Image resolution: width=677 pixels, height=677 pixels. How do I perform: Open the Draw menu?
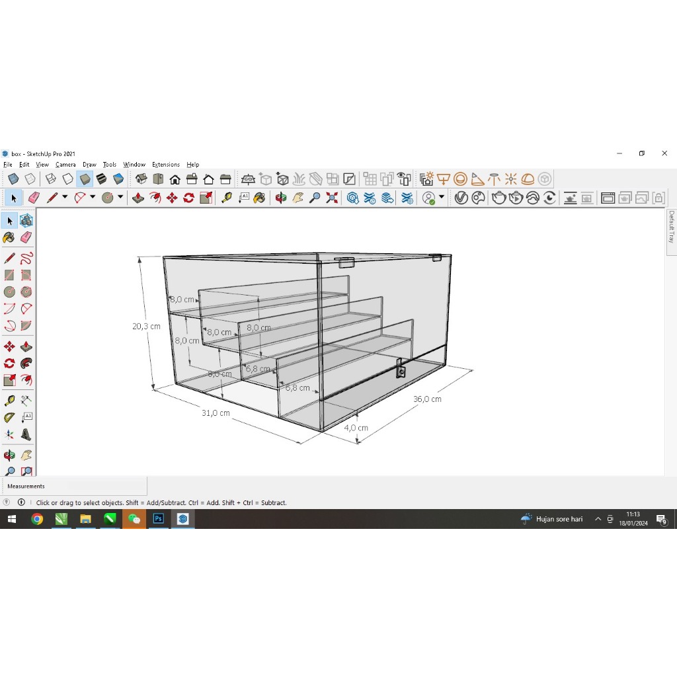(x=89, y=165)
